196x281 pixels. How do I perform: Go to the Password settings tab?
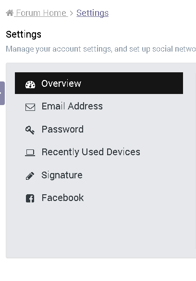pyautogui.click(x=99, y=129)
